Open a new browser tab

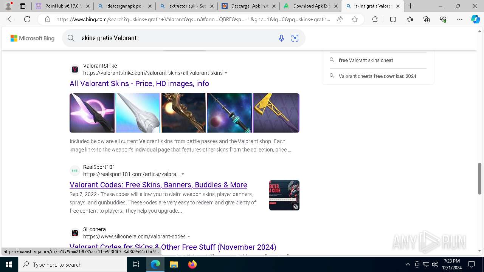coord(411,6)
